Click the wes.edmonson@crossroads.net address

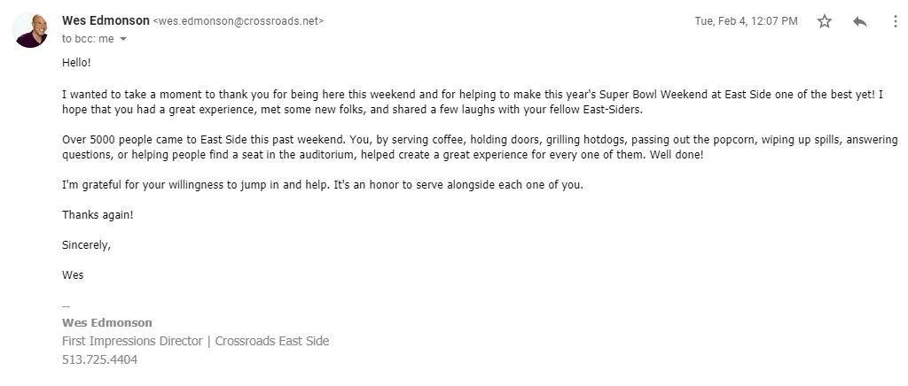[239, 21]
